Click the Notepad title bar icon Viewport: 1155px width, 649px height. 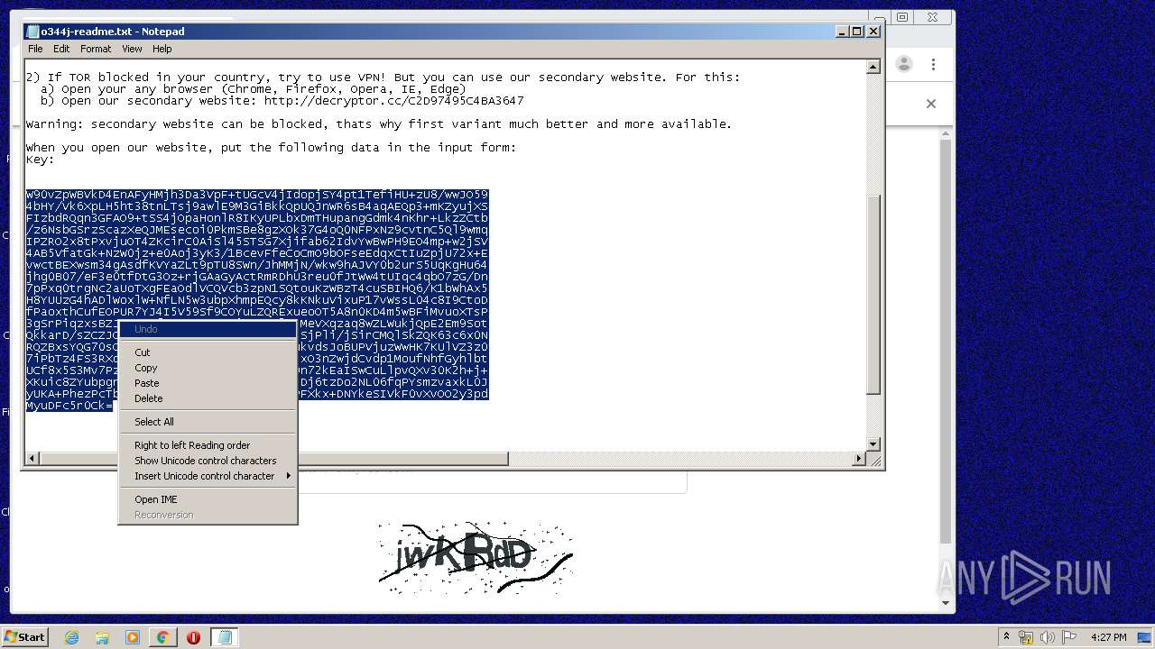[x=33, y=32]
